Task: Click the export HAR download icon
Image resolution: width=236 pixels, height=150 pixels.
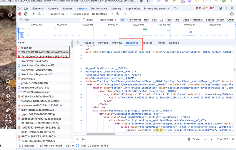Action: point(131,14)
